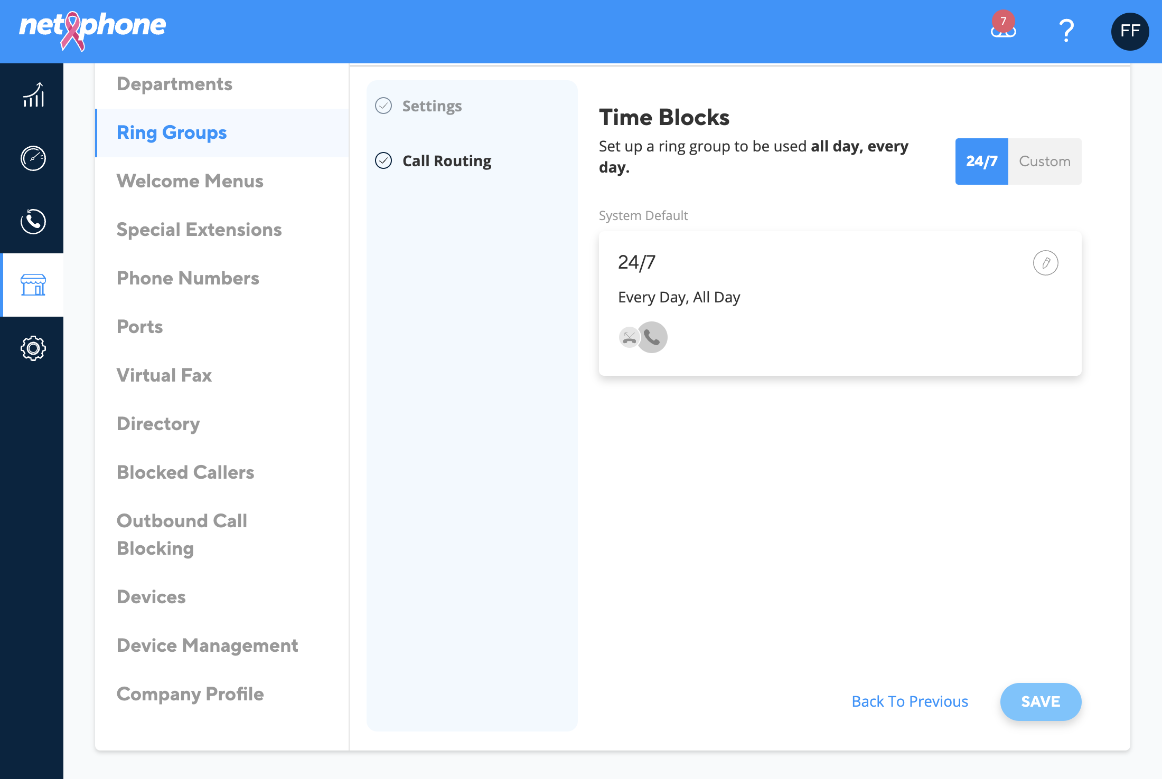Open the help question mark icon
The width and height of the screenshot is (1162, 779).
(1066, 31)
